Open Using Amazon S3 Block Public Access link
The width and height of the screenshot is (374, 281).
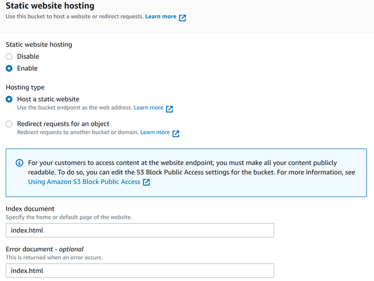point(84,182)
